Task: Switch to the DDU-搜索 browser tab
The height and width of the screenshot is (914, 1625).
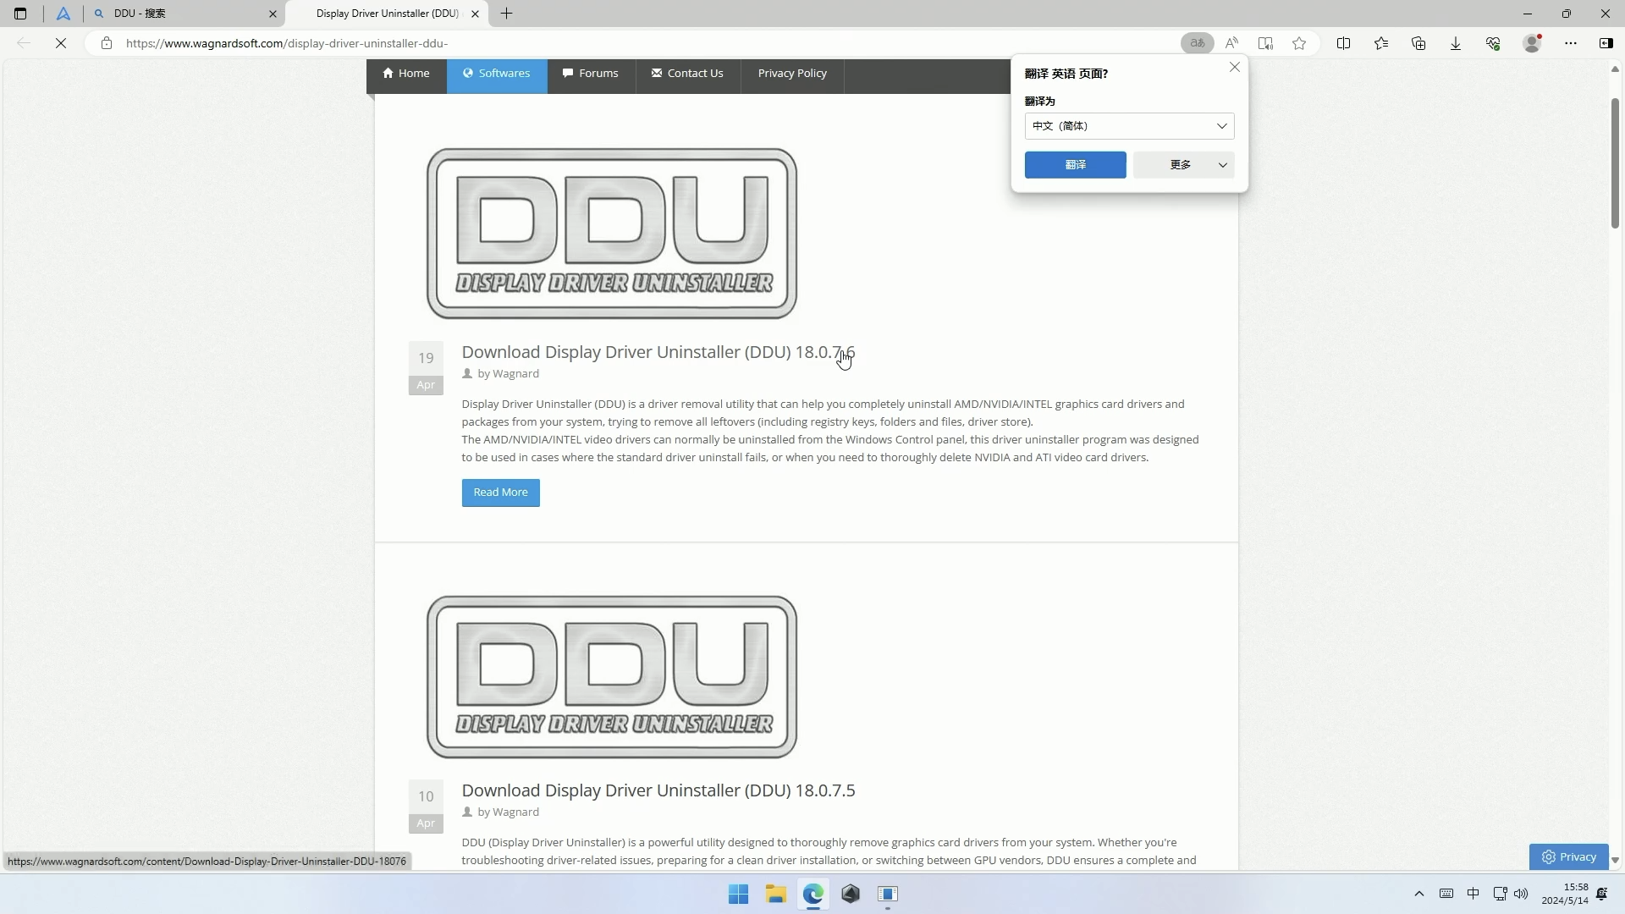Action: 169,14
